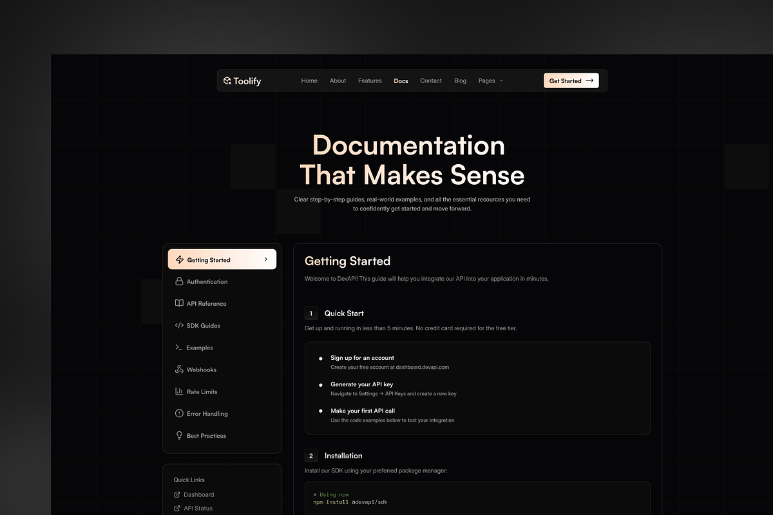Open the Authentication docs section

[x=222, y=281]
